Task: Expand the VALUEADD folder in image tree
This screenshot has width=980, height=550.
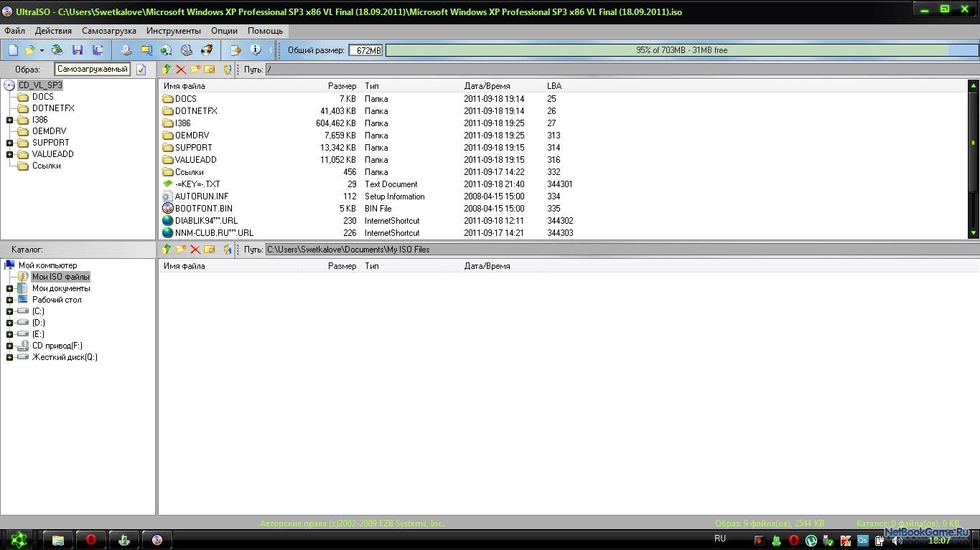Action: click(10, 154)
